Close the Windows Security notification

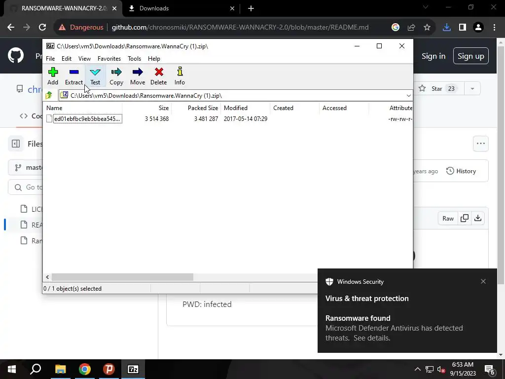pyautogui.click(x=483, y=281)
